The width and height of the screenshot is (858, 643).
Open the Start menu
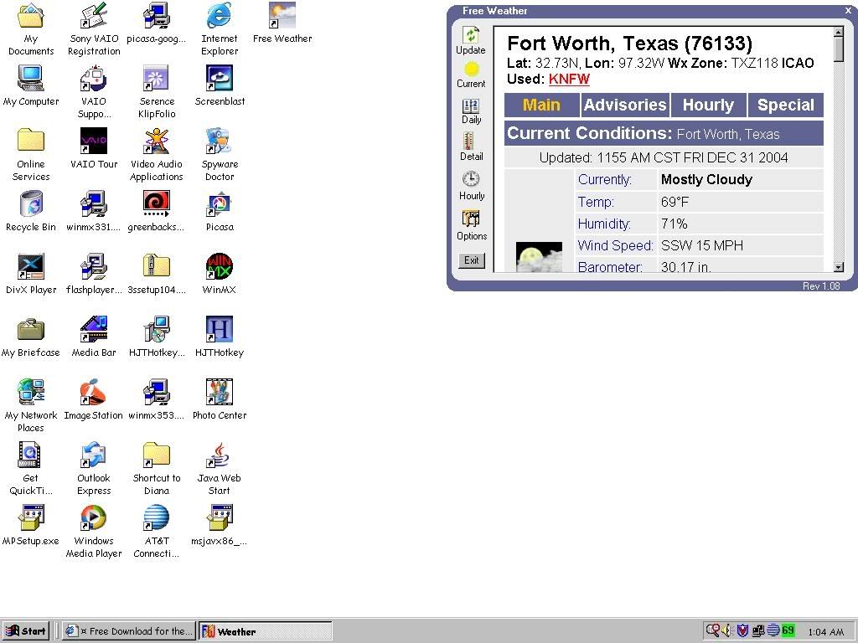click(26, 631)
